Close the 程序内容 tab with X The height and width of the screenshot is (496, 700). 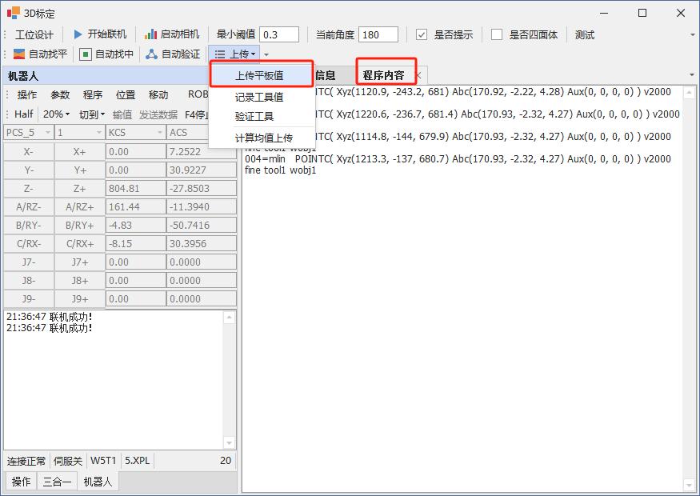click(x=418, y=75)
